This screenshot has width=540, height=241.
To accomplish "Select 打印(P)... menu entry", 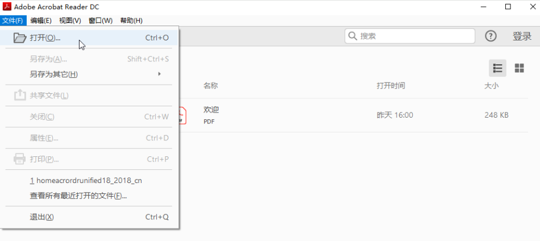I will tap(89, 159).
